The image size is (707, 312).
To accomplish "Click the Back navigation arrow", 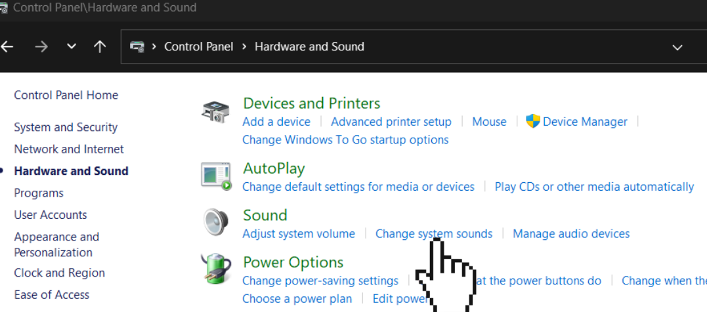I will [7, 47].
